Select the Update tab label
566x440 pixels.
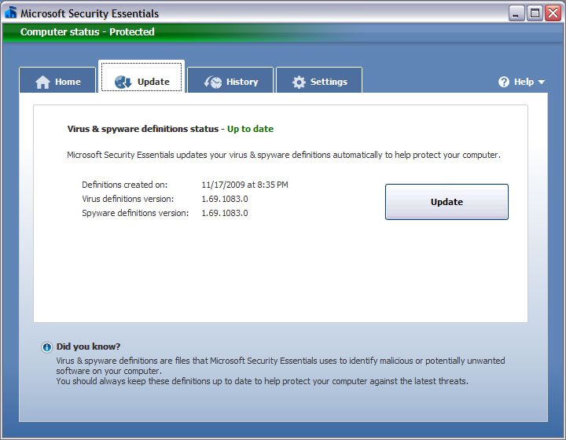click(153, 82)
